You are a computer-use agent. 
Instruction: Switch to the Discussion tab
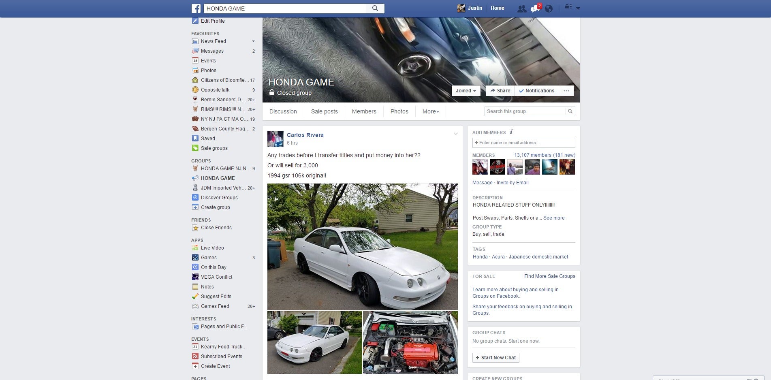(x=283, y=111)
